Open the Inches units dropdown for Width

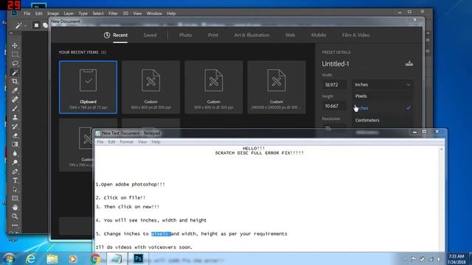383,85
